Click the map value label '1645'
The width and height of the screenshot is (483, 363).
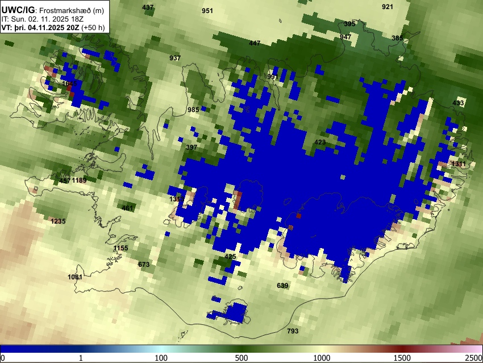(x=69, y=84)
